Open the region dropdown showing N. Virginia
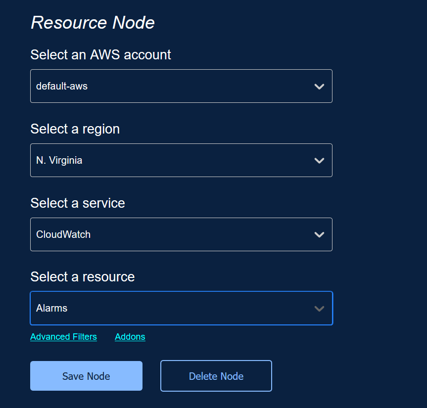Viewport: 427px width, 408px height. [x=181, y=160]
